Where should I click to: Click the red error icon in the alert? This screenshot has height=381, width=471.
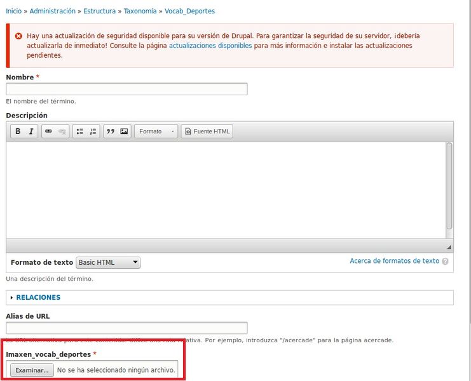(x=18, y=36)
